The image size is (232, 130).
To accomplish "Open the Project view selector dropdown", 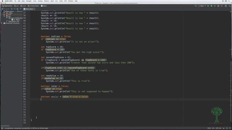I will [5, 9].
